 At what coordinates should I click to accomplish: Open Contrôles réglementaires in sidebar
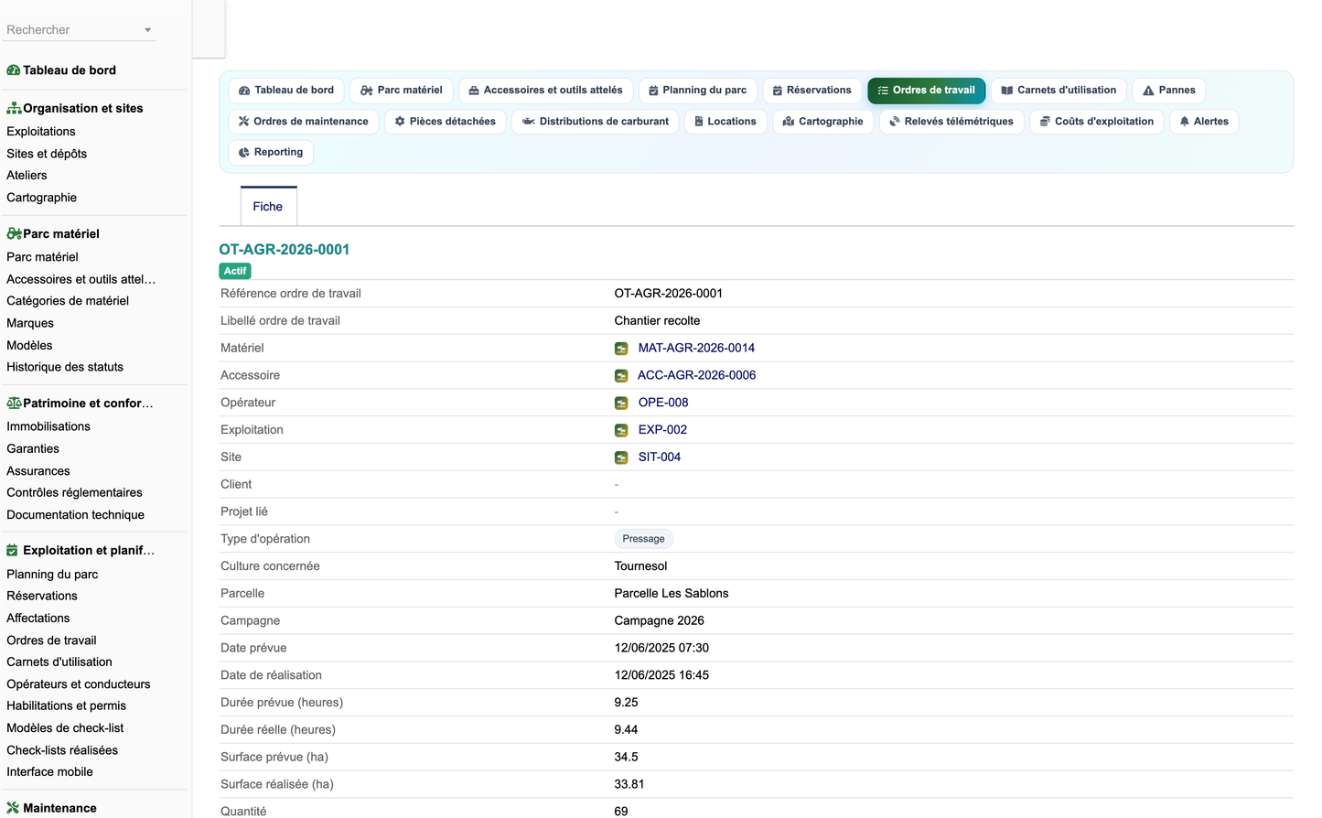tap(75, 492)
